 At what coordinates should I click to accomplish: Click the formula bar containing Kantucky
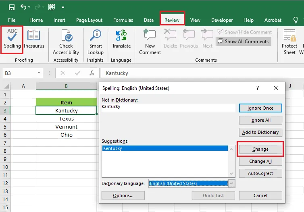click(x=202, y=73)
